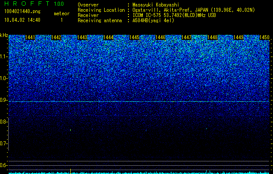Click observer name Masayuki Kobayashi

[x=156, y=5]
